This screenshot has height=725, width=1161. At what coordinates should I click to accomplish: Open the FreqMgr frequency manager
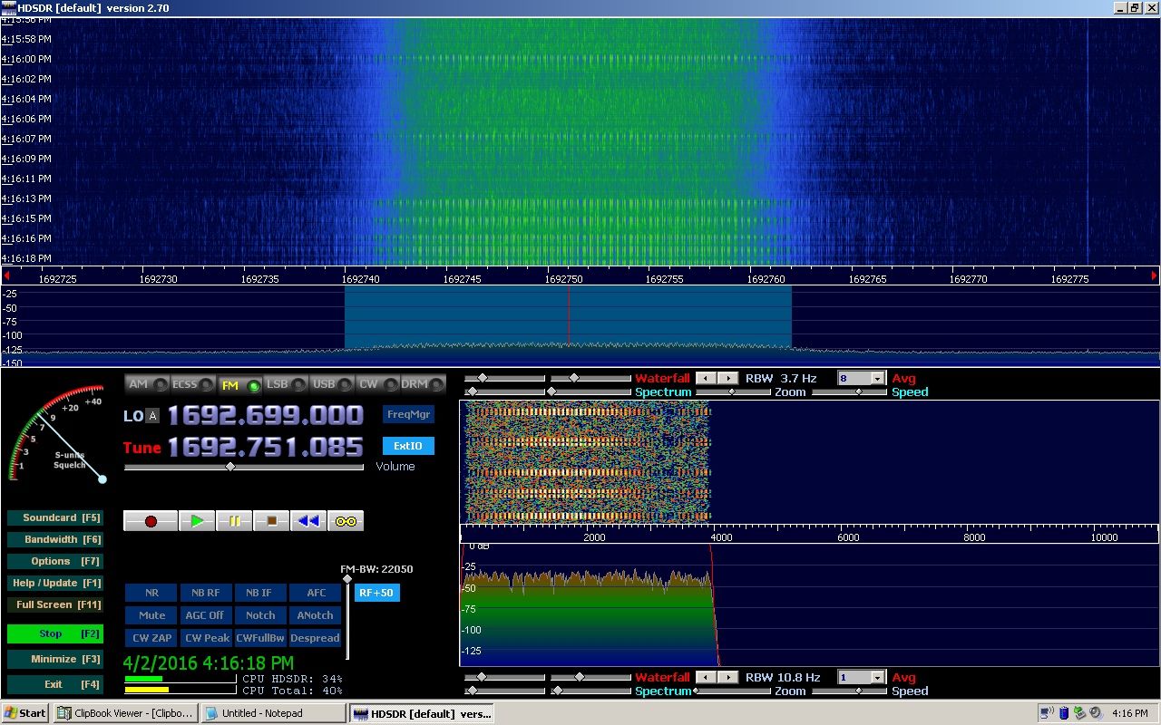coord(408,414)
